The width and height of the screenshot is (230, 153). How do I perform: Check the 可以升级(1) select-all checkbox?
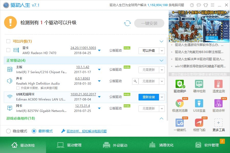click(8, 41)
